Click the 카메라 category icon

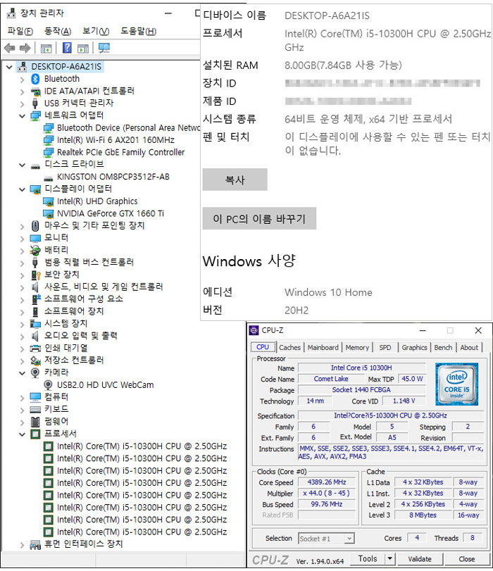[x=35, y=372]
